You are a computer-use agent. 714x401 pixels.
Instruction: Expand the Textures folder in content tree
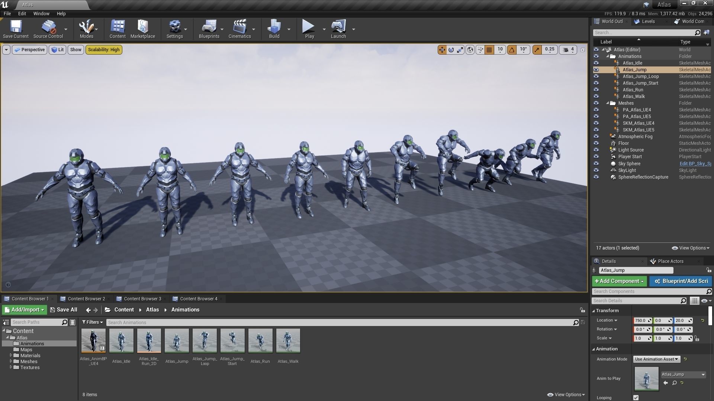click(11, 367)
